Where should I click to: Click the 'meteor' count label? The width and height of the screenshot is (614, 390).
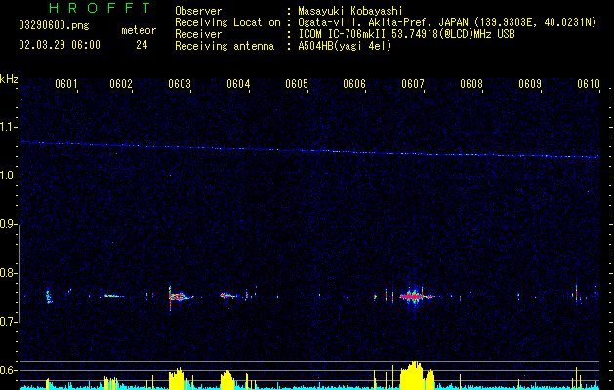click(139, 30)
